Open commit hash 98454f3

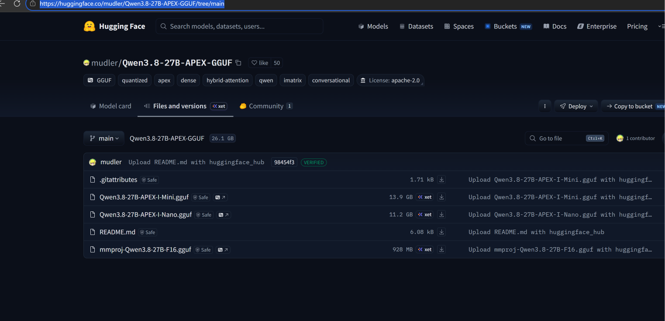click(284, 162)
